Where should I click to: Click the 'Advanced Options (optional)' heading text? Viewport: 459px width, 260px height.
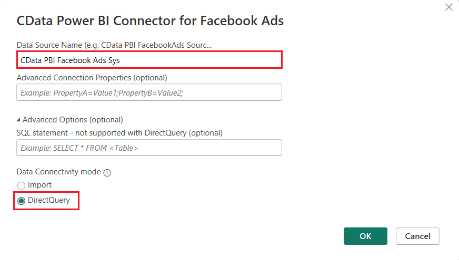click(73, 120)
